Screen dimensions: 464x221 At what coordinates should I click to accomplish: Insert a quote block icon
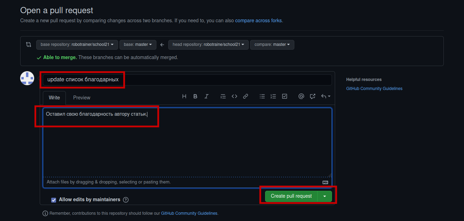click(223, 96)
